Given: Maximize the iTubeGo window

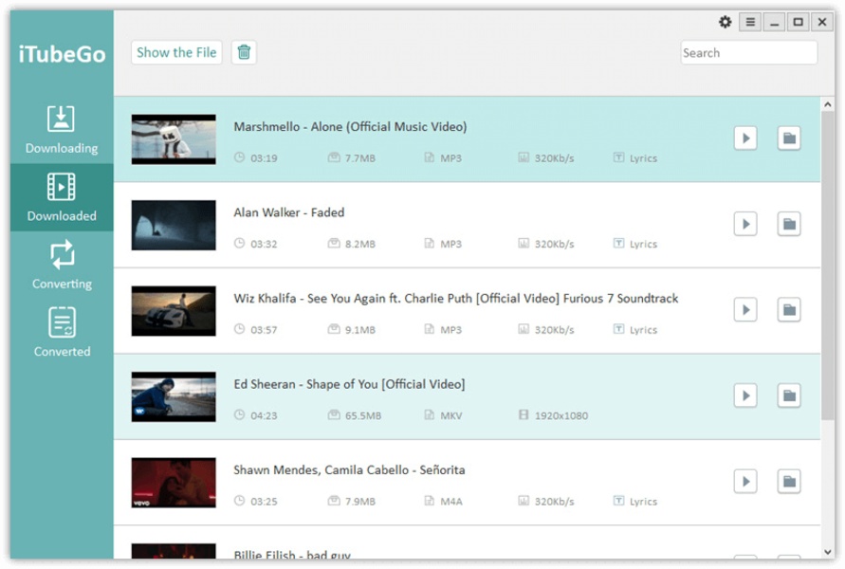Looking at the screenshot, I should tap(799, 22).
